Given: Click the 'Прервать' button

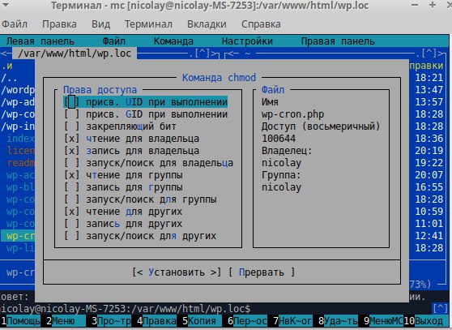Looking at the screenshot, I should coord(262,272).
